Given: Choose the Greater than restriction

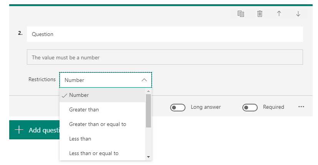Looking at the screenshot, I should [103, 109].
